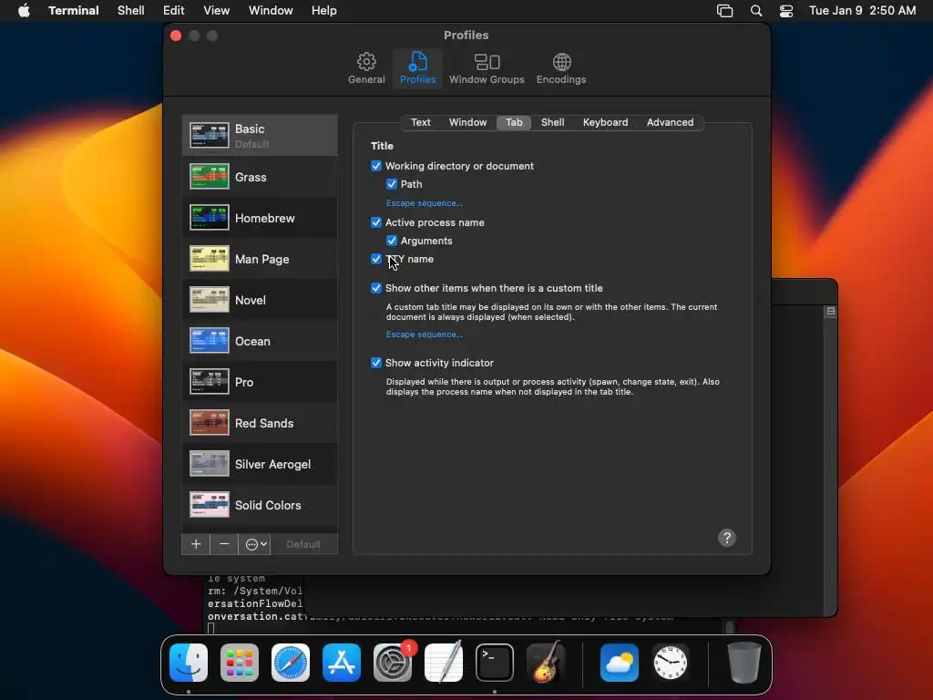The image size is (933, 700).
Task: Select the Man Page profile
Action: 260,259
